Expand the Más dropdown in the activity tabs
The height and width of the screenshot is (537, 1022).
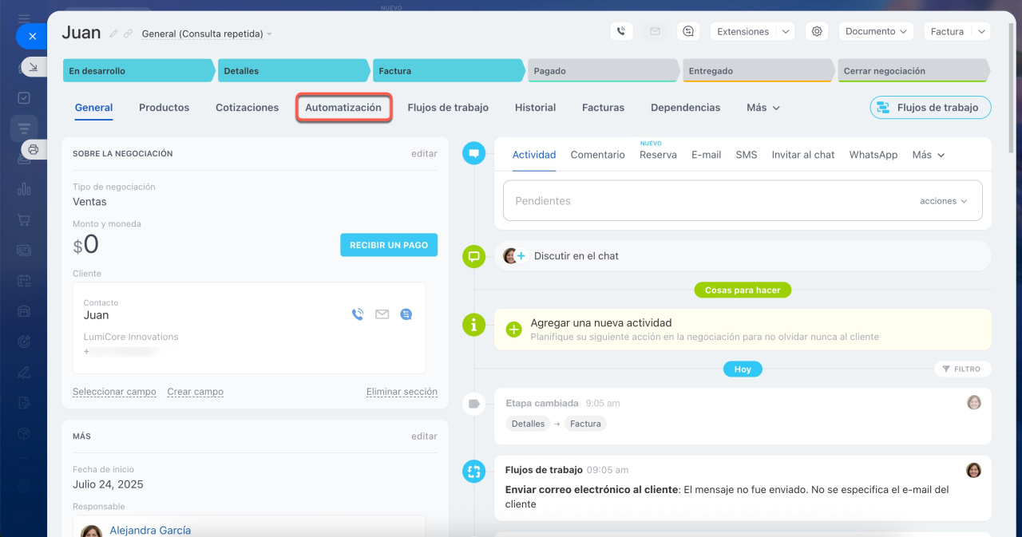[x=929, y=155]
